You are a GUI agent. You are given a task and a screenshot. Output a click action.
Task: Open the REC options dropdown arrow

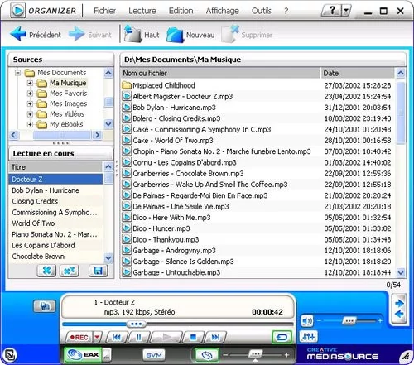point(98,338)
